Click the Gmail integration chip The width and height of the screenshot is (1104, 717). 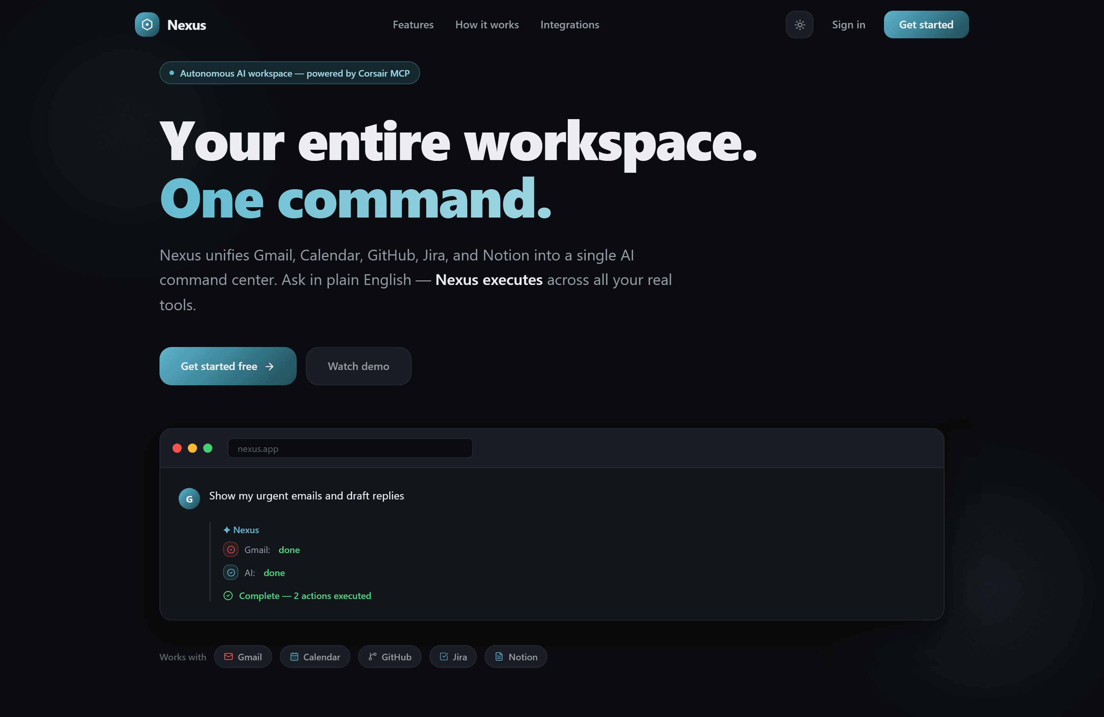click(243, 657)
